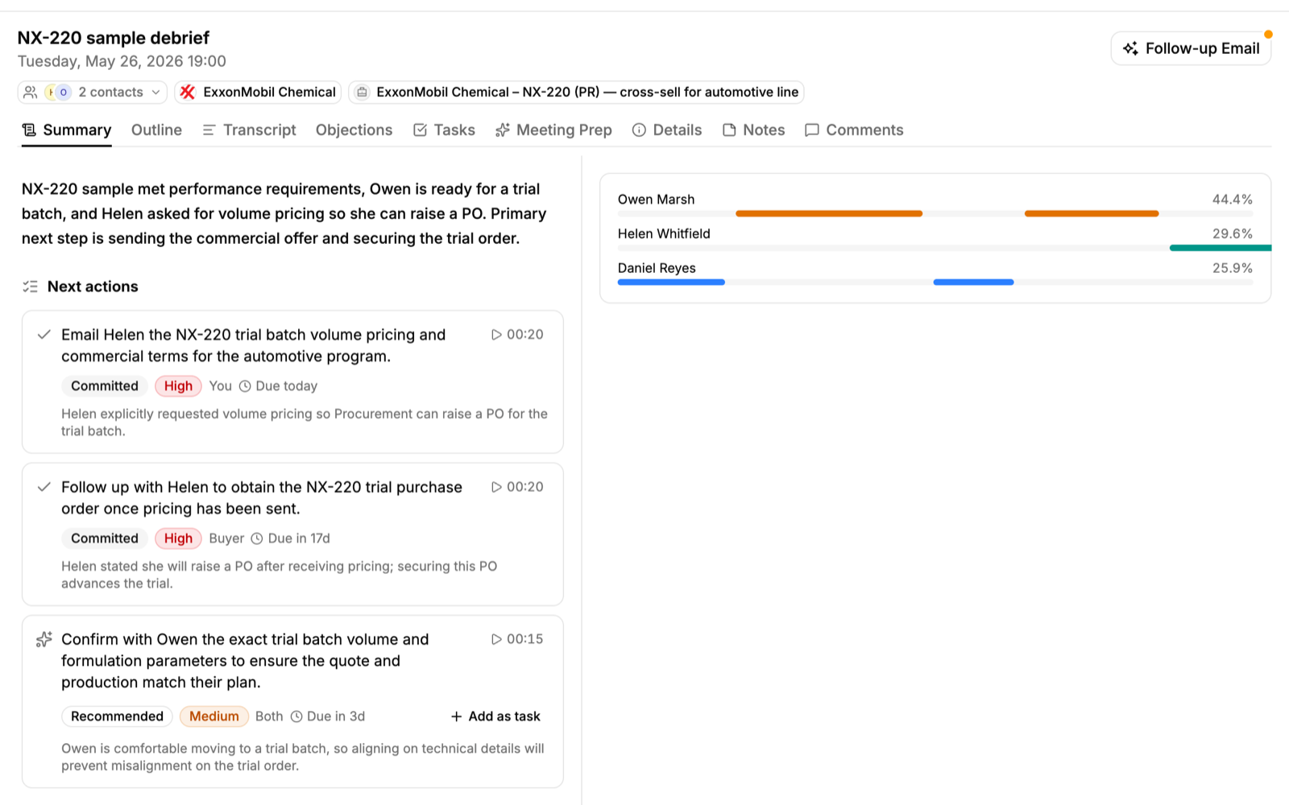Click the Medium priority badge
The image size is (1289, 805).
(214, 716)
